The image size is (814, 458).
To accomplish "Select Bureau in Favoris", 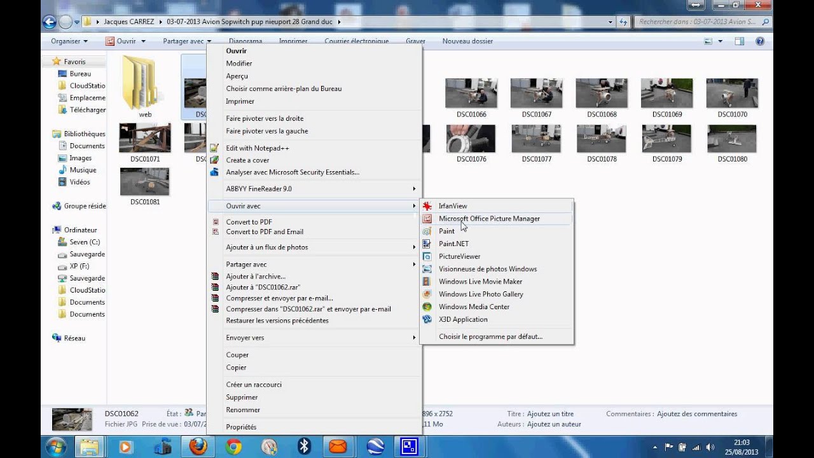I will (80, 74).
